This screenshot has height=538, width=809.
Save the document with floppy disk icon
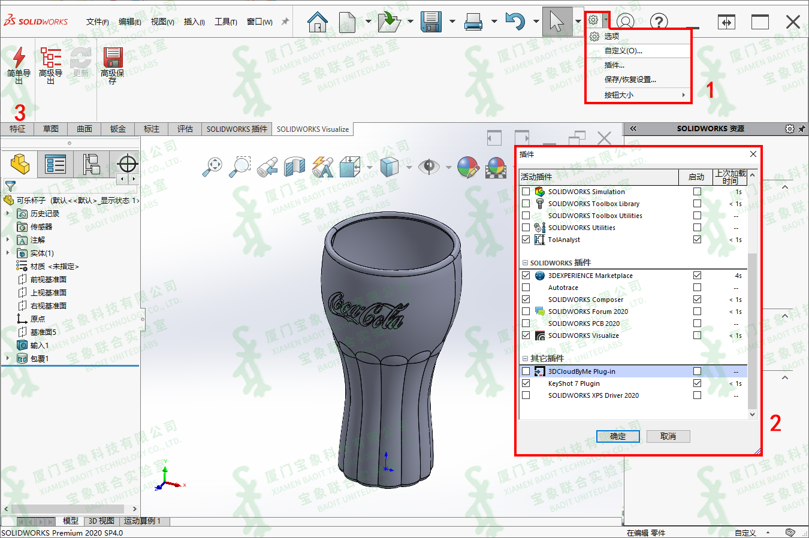[431, 22]
